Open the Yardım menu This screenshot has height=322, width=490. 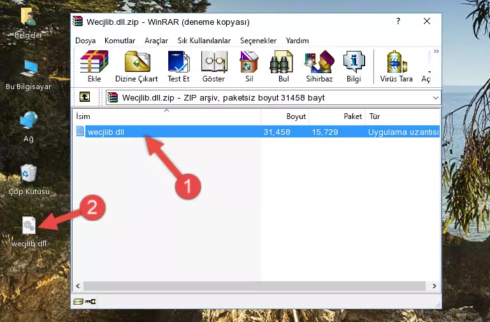pyautogui.click(x=297, y=41)
